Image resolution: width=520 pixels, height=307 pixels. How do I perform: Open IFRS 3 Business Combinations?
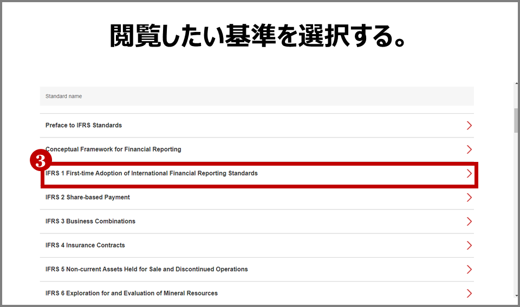click(x=90, y=221)
